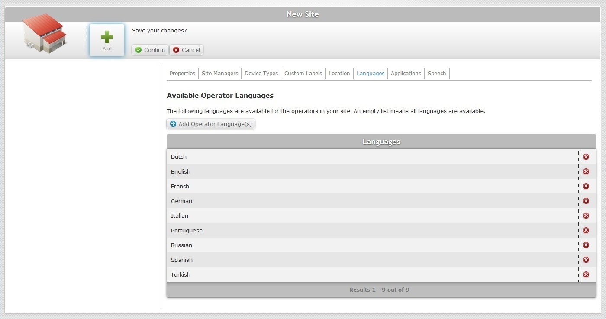Viewport: 606px width, 319px height.
Task: Remove the Italian language entry
Action: (x=586, y=216)
